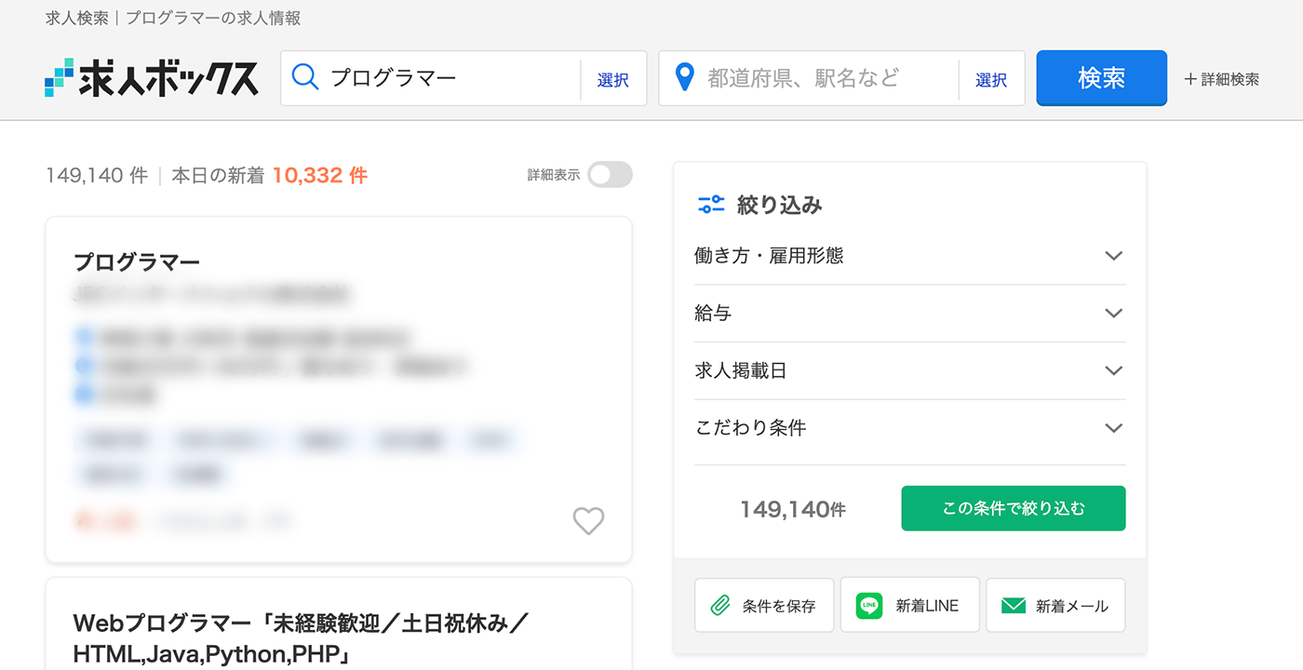1303x670 pixels.
Task: Expand the 給与 filter section
Action: pyautogui.click(x=909, y=314)
